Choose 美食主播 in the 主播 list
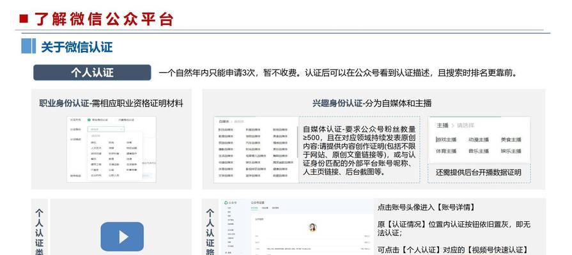 click(x=511, y=140)
